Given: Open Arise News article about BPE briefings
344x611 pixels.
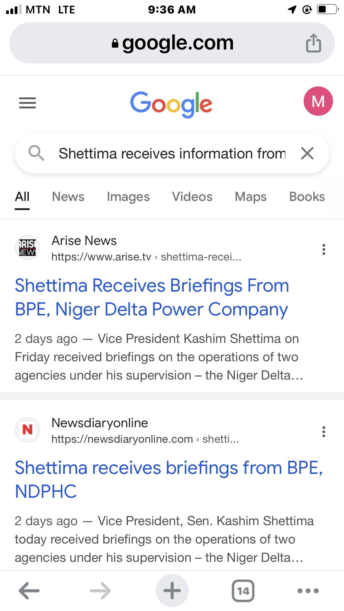Looking at the screenshot, I should coord(152,297).
